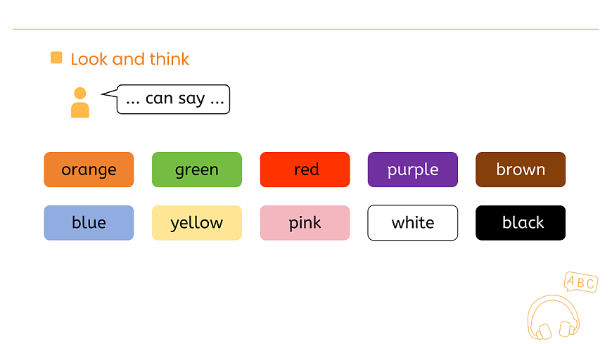Image resolution: width=612 pixels, height=344 pixels.
Task: Click the word "black" text
Action: click(523, 223)
